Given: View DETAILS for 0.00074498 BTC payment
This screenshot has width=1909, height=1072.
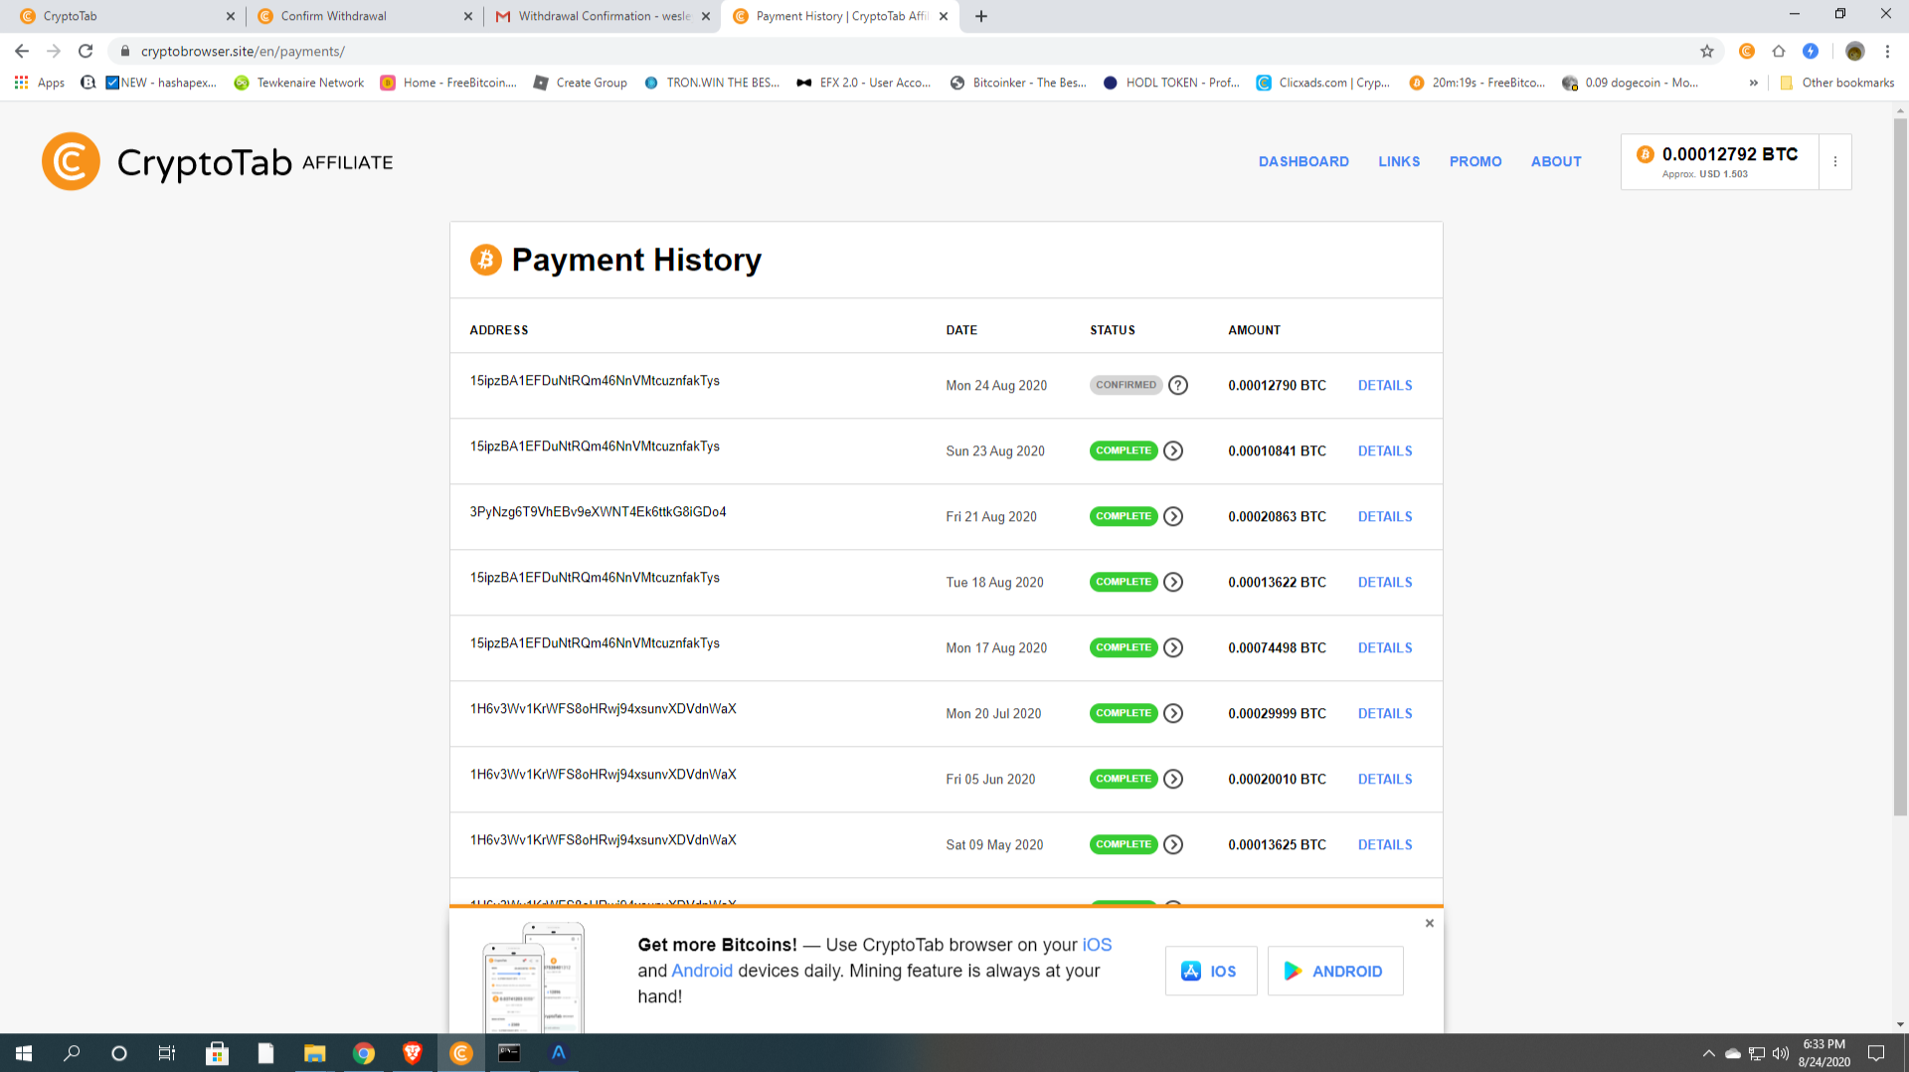Looking at the screenshot, I should click(1385, 647).
